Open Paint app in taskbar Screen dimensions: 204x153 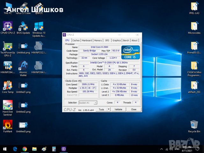tap(44, 149)
